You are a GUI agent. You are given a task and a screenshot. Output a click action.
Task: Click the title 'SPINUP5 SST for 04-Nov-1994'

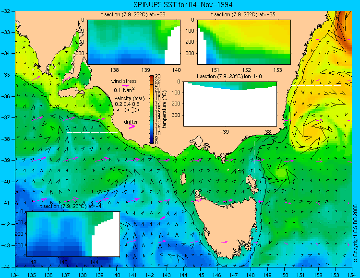183,5
